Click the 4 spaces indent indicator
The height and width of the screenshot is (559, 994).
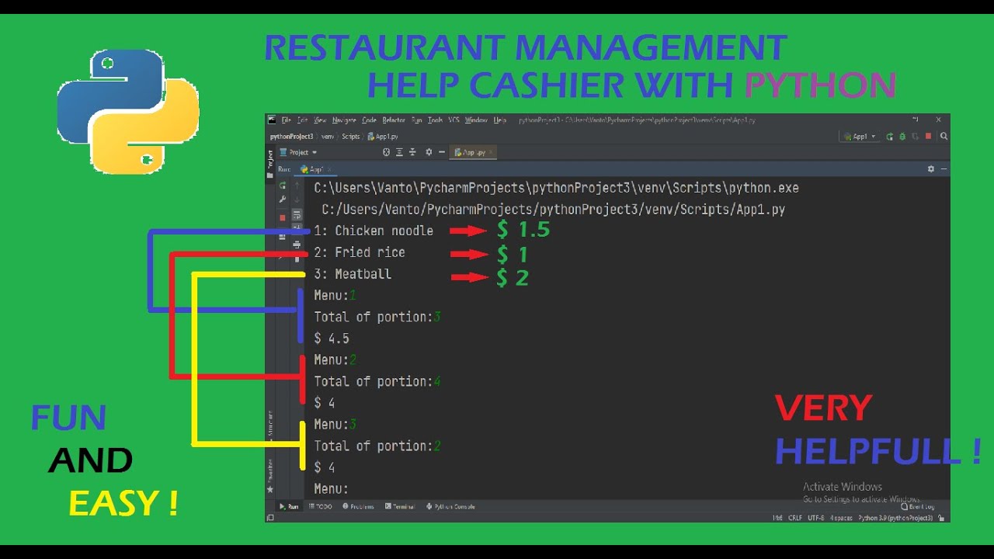coord(841,518)
